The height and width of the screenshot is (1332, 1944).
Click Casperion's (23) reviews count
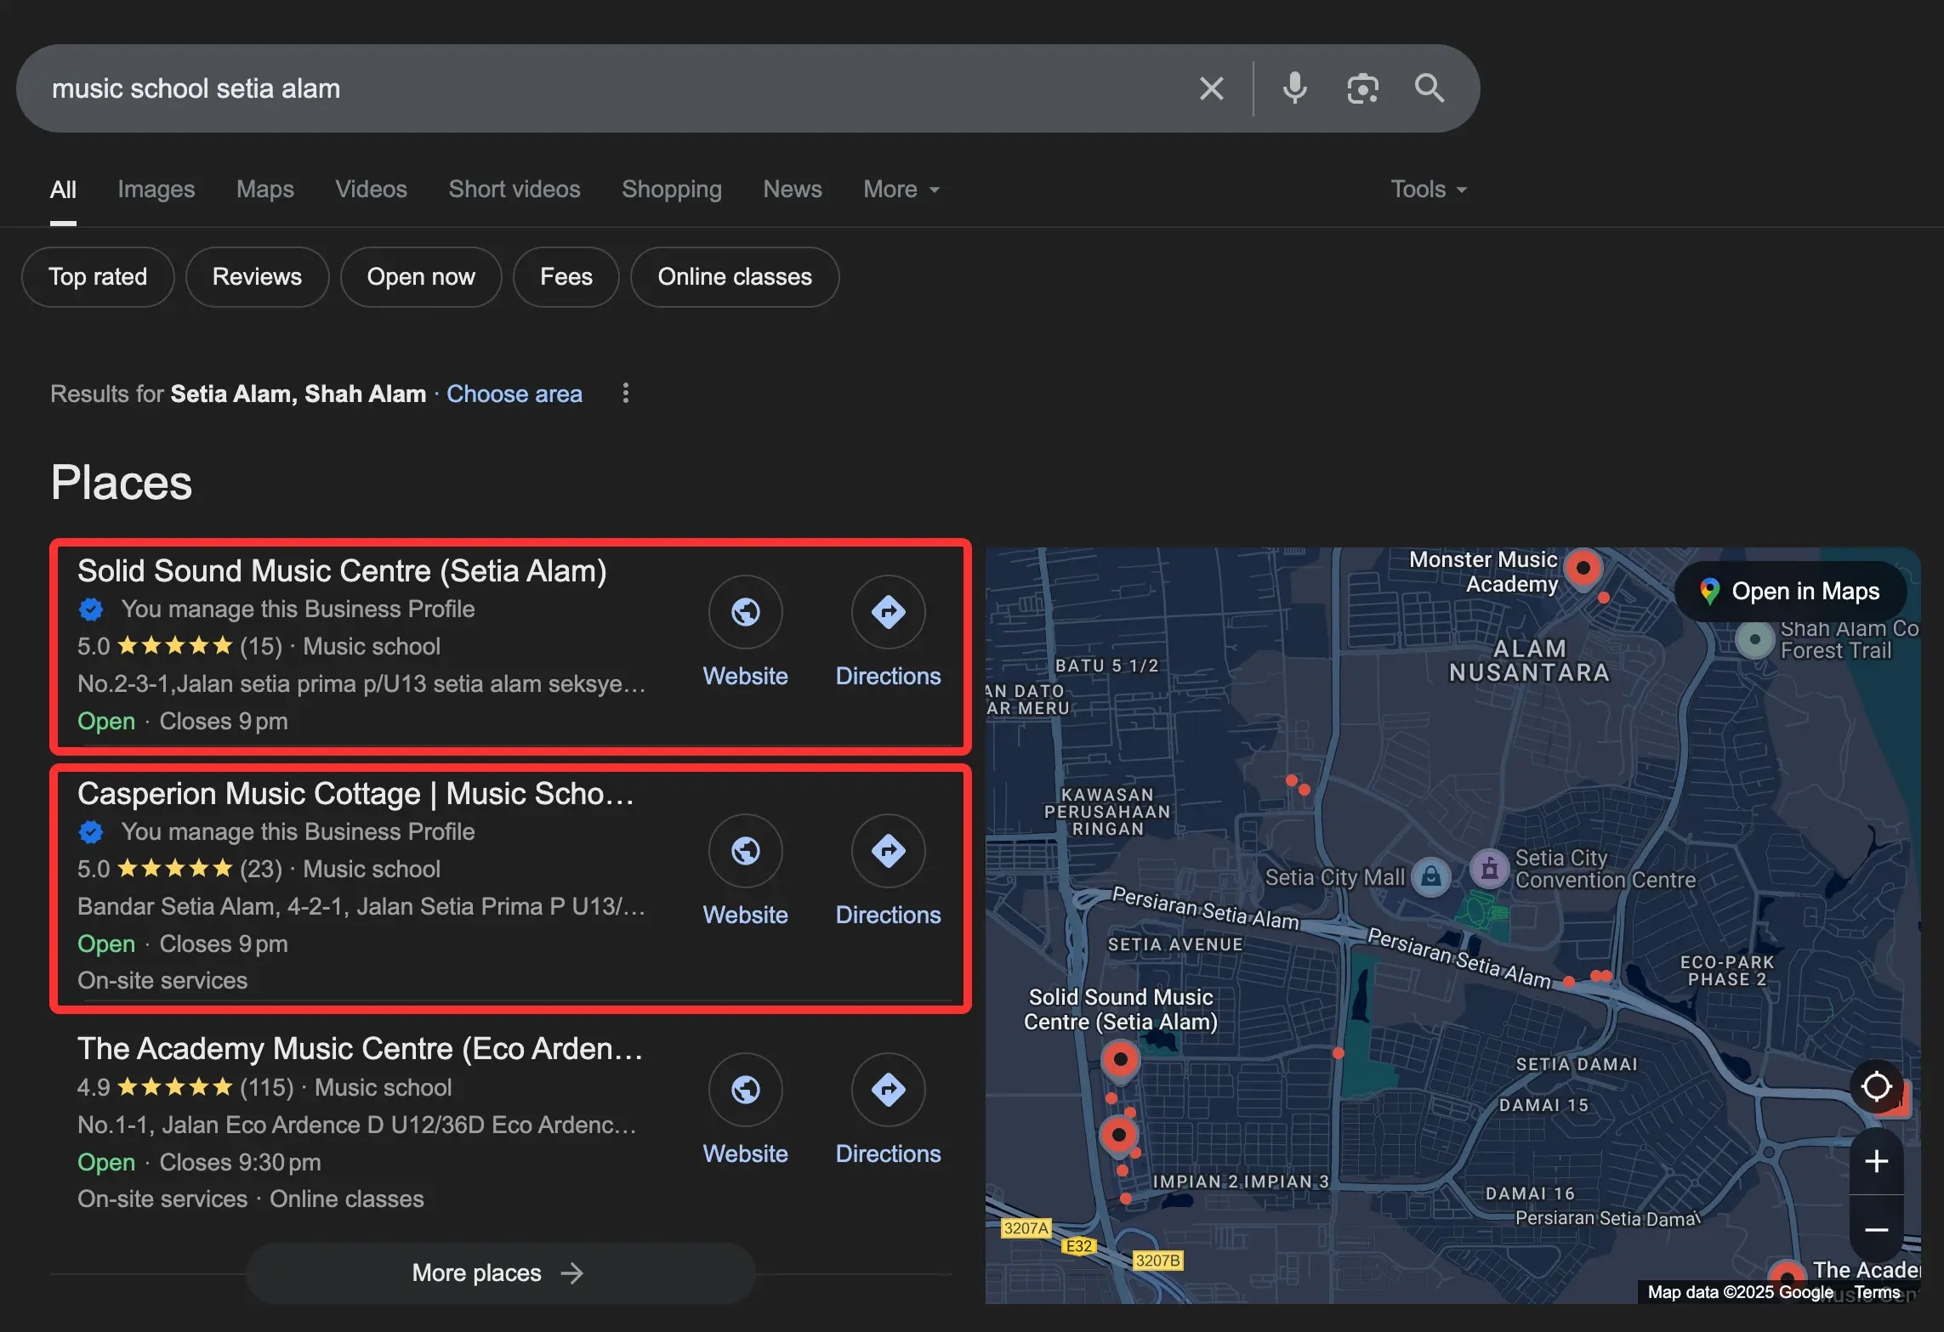click(x=261, y=870)
